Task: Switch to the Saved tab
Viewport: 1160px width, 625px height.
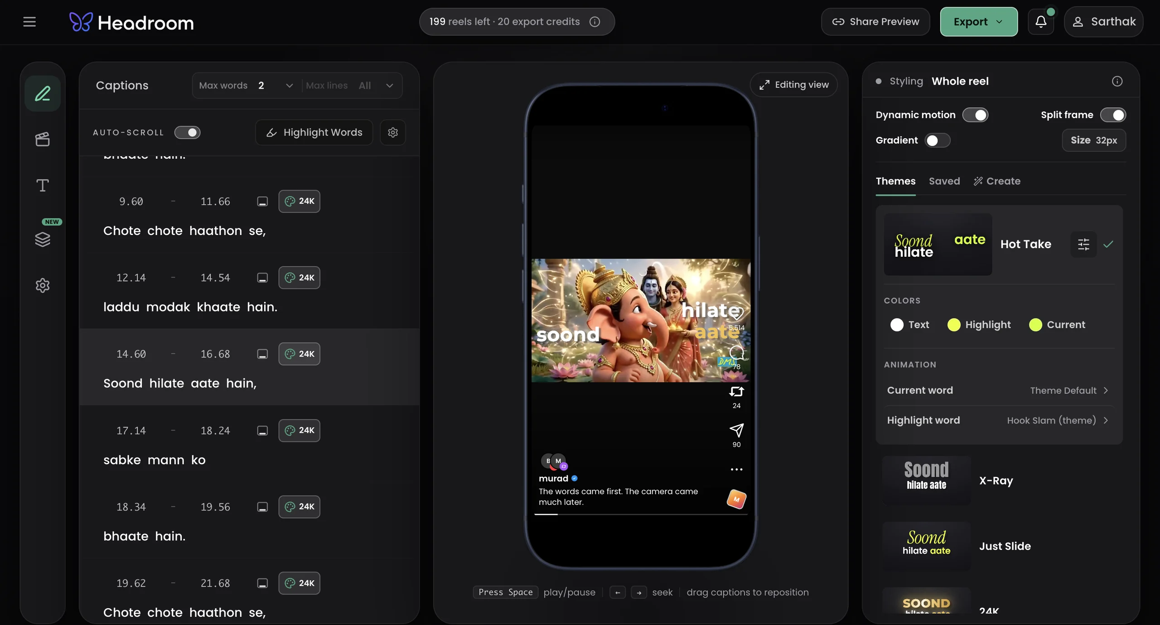Action: 944,181
